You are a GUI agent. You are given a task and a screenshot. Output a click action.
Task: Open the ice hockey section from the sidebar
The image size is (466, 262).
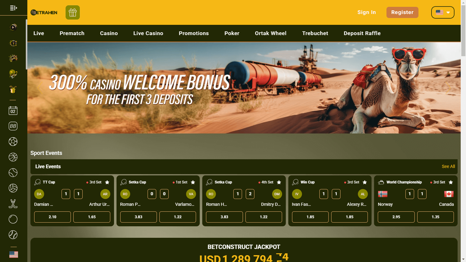(13, 204)
